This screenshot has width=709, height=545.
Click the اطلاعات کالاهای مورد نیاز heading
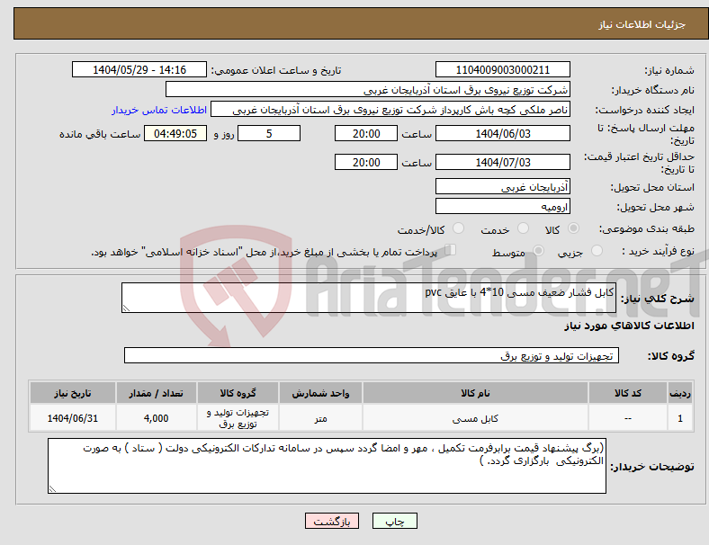click(x=629, y=326)
